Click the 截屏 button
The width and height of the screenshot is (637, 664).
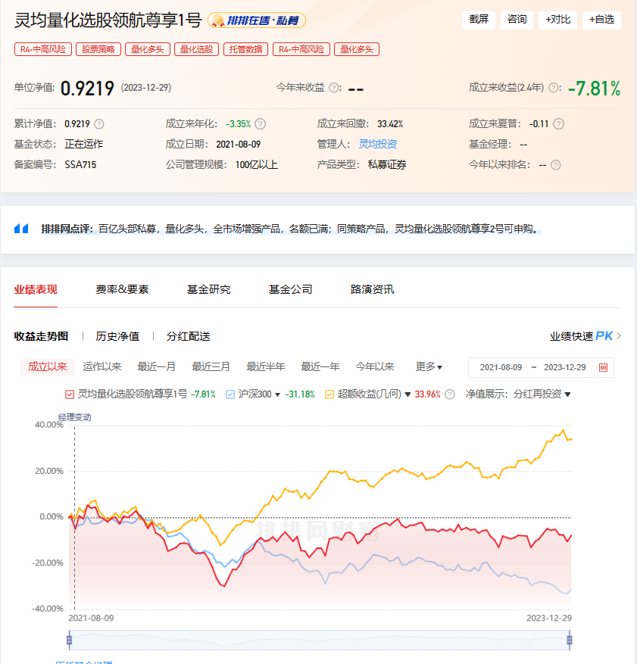click(479, 20)
